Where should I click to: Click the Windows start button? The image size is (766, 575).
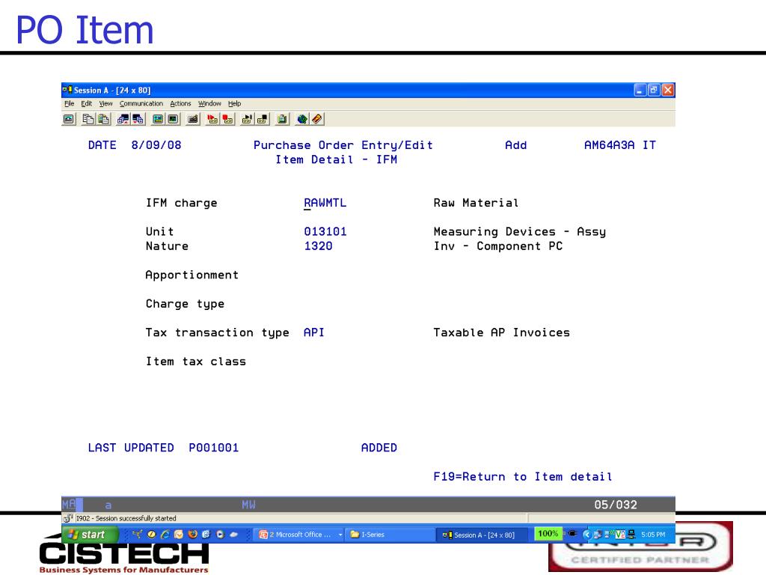tap(90, 535)
